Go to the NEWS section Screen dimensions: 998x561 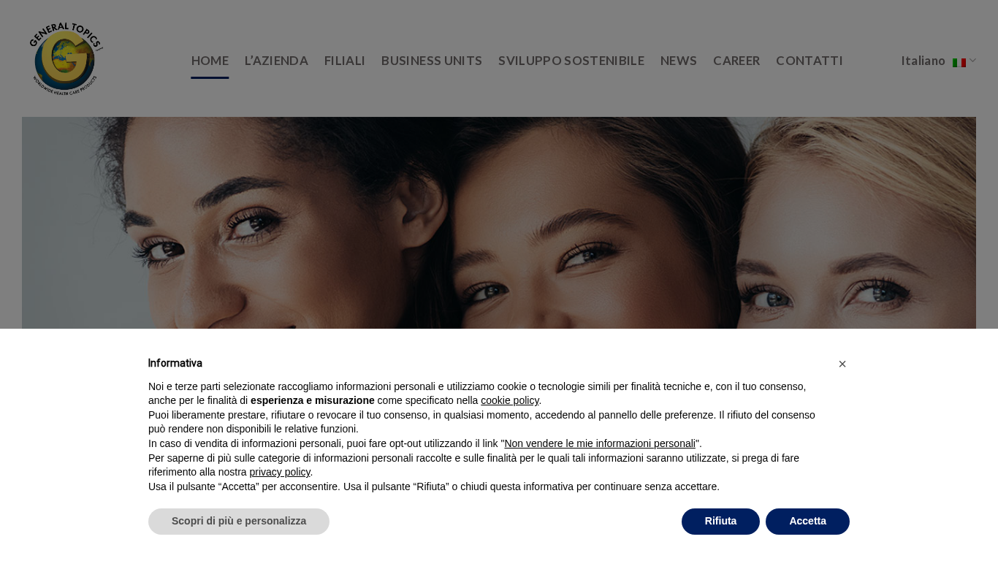click(x=679, y=61)
